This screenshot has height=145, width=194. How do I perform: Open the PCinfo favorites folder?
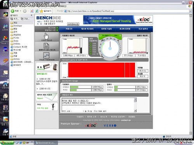coord(15,38)
